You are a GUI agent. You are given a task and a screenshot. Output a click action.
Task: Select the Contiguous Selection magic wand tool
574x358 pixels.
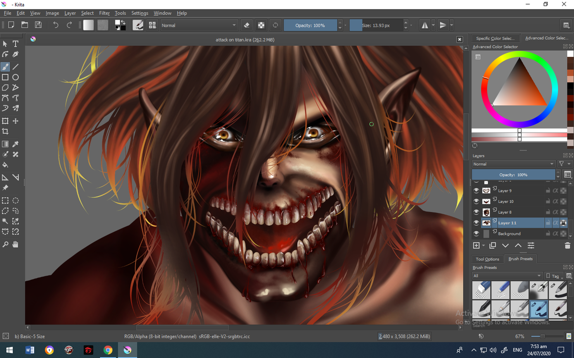tap(5, 221)
